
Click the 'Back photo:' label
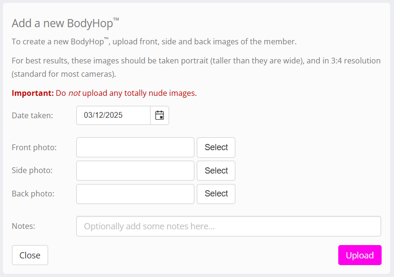click(x=33, y=194)
